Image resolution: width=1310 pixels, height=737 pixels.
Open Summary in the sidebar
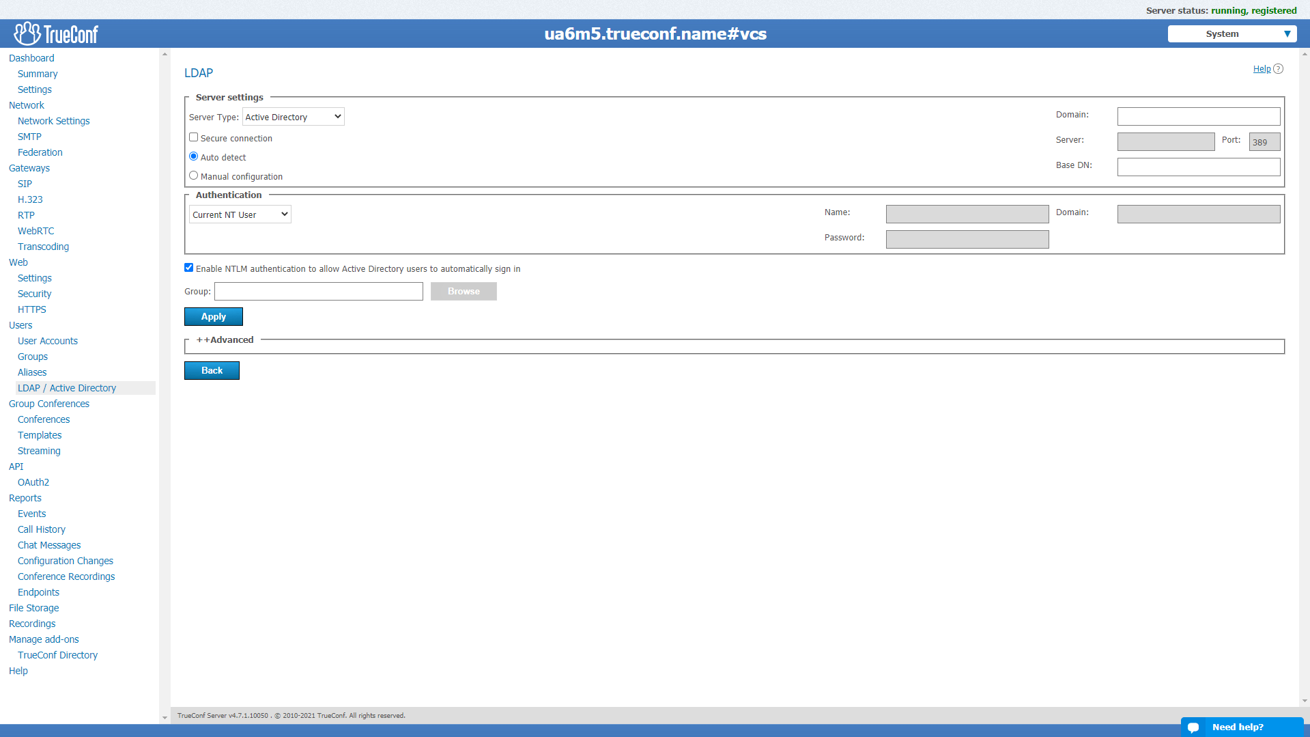(x=38, y=74)
